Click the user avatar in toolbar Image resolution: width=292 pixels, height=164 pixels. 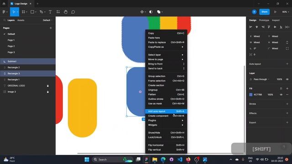point(254,12)
